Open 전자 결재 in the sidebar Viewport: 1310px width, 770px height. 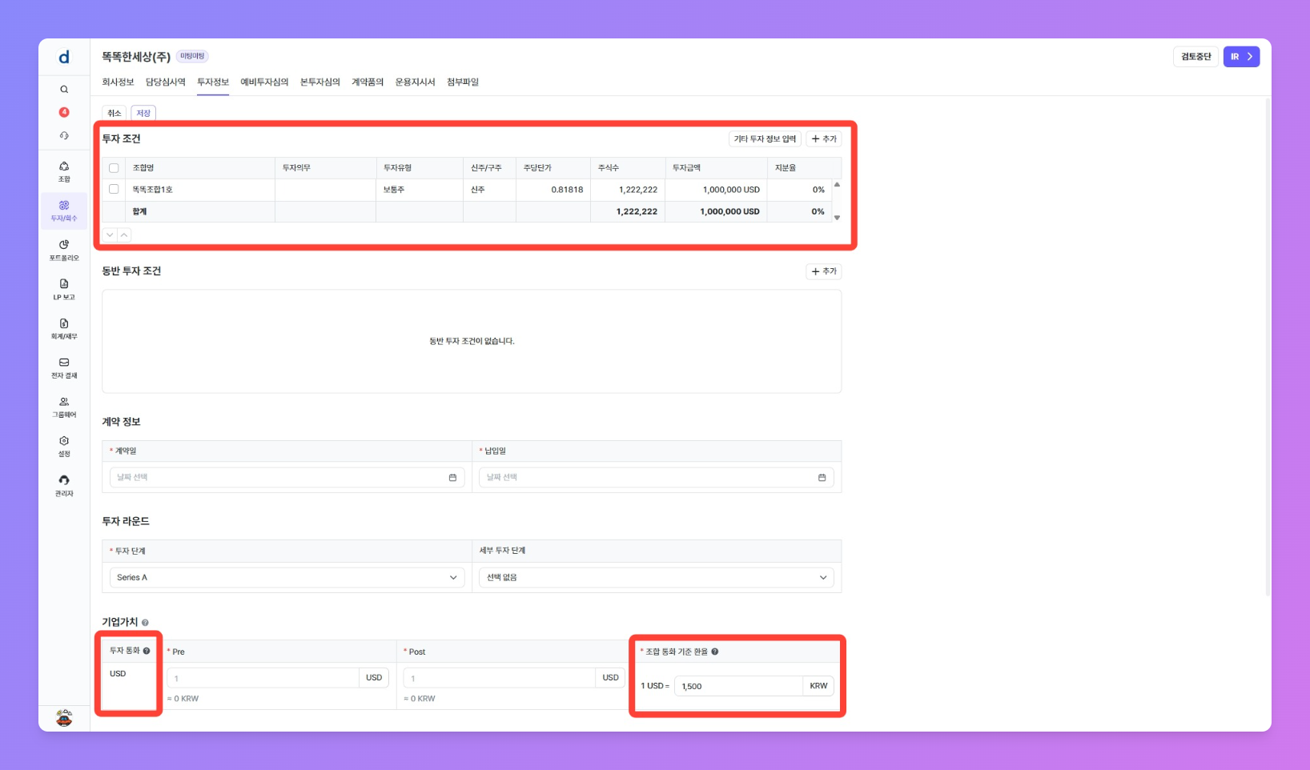tap(64, 368)
